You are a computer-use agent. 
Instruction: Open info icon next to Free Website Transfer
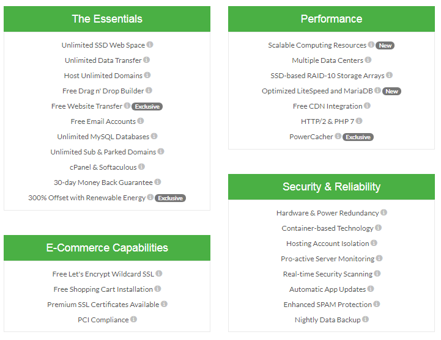click(x=127, y=106)
